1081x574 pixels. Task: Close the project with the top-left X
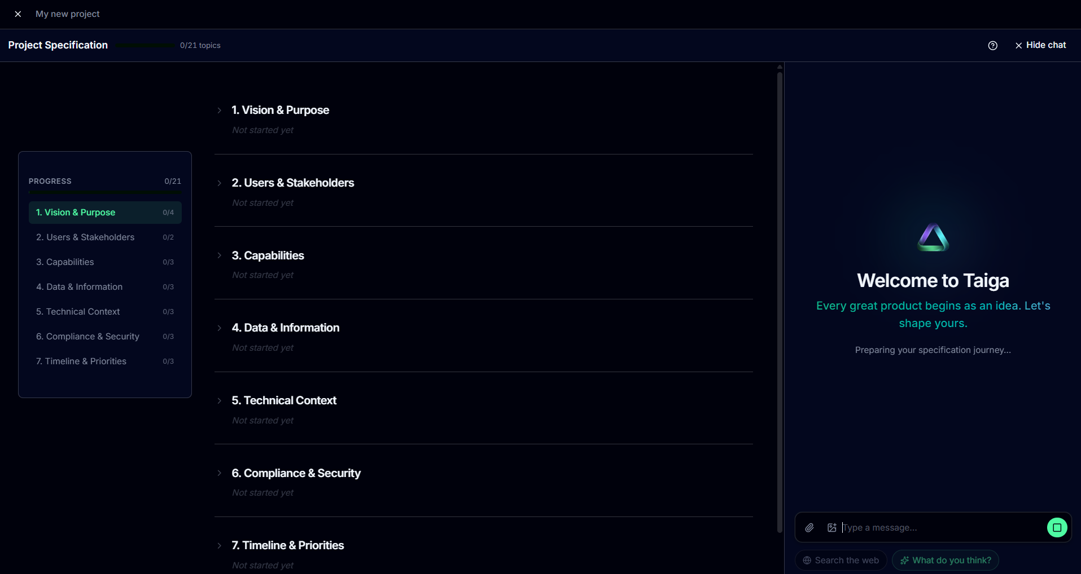(x=18, y=14)
